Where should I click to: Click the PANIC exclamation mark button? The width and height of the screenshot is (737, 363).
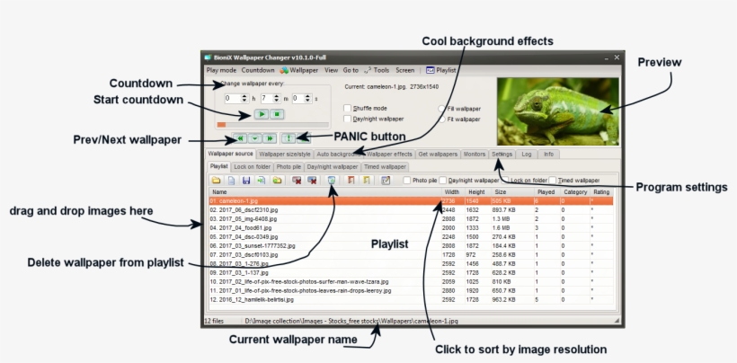point(289,138)
